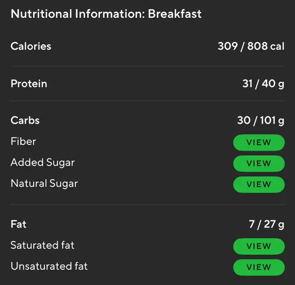This screenshot has height=285, width=295.
Task: Show Saturated fat with its VIEW button
Action: click(259, 246)
